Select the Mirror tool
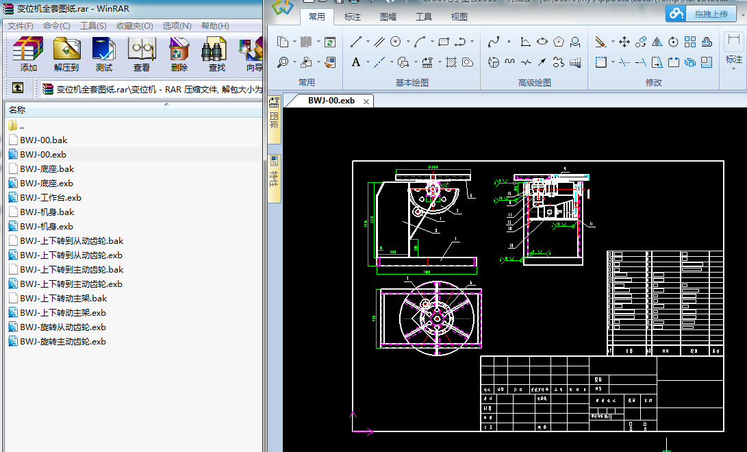The height and width of the screenshot is (452, 747). [657, 42]
